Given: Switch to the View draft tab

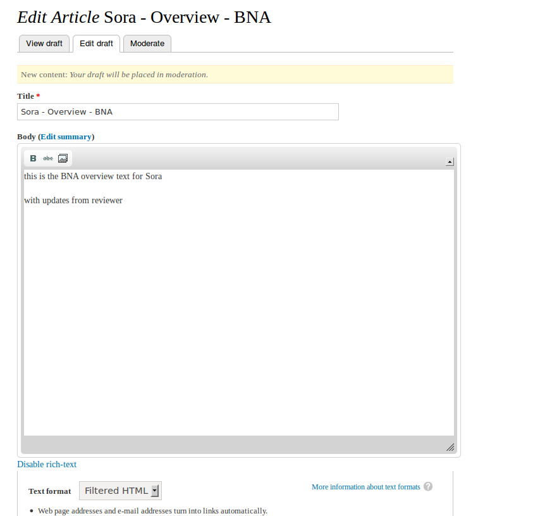Looking at the screenshot, I should 44,43.
